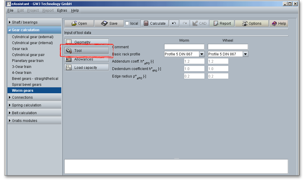Click the Save disk icon button
Viewport: 304px width, 180px height.
pos(109,24)
